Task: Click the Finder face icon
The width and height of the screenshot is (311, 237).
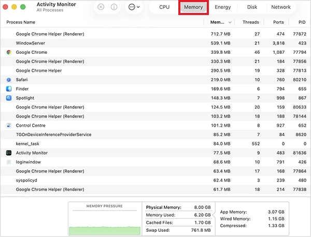Action: [9, 89]
